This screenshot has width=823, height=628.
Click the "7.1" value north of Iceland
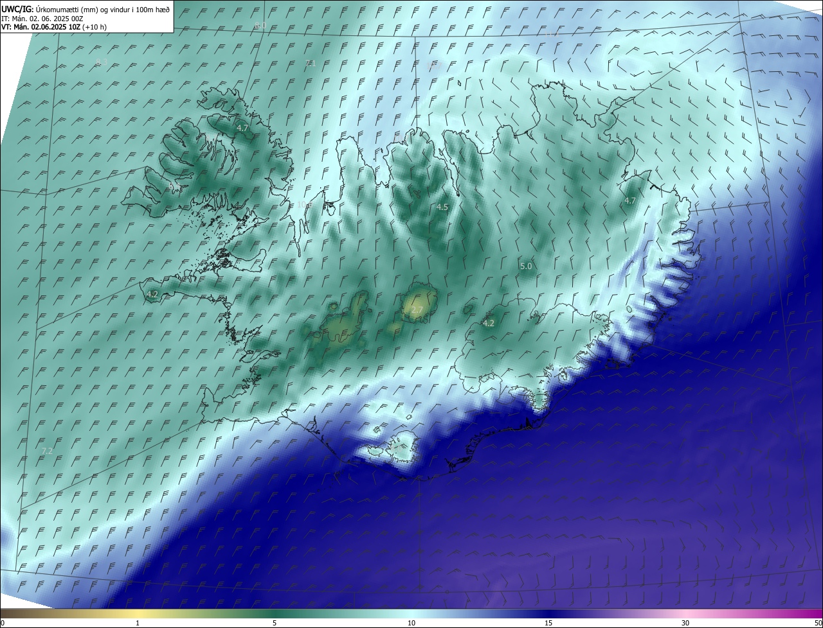click(x=310, y=63)
